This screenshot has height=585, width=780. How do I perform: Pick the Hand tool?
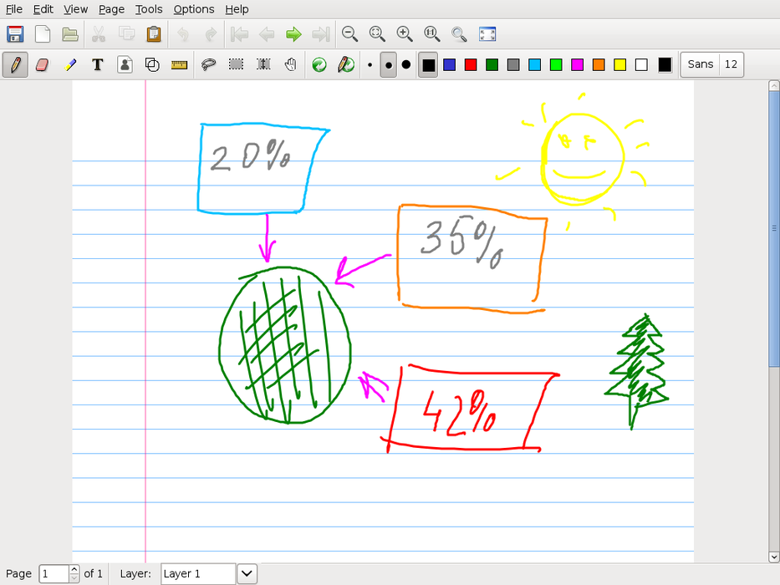click(x=290, y=64)
